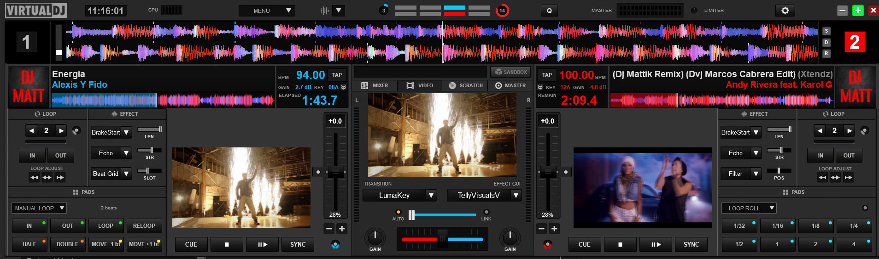Viewport: 879px width, 259px height.
Task: Switch to MIXER tab
Action: click(375, 85)
